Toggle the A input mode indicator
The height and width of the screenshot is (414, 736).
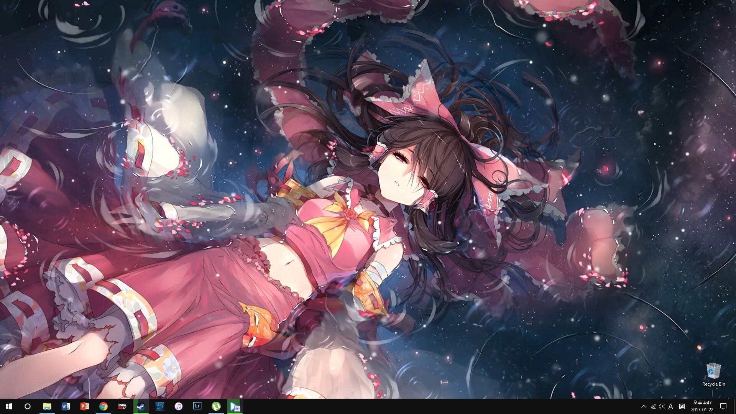[x=670, y=406]
